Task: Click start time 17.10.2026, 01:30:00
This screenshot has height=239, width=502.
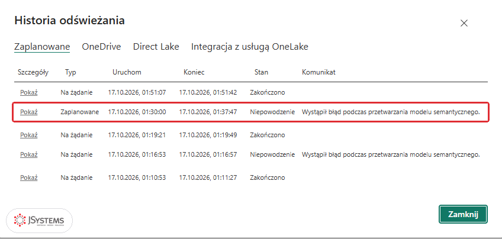Action: point(137,112)
